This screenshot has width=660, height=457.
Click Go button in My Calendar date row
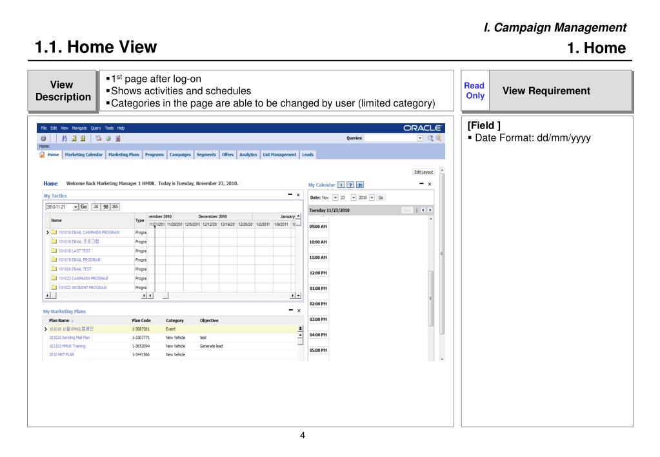(x=381, y=198)
